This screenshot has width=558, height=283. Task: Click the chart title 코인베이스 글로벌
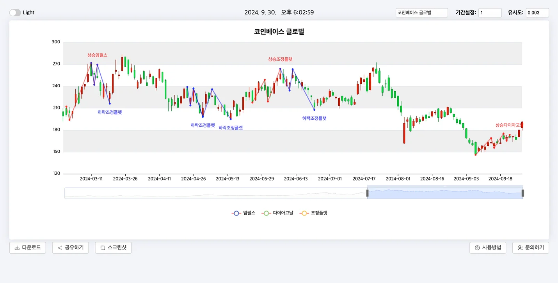tap(279, 32)
